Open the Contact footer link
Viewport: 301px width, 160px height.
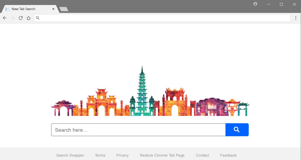[x=202, y=155]
